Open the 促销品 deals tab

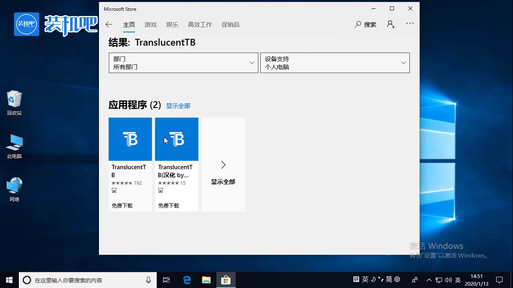[230, 25]
